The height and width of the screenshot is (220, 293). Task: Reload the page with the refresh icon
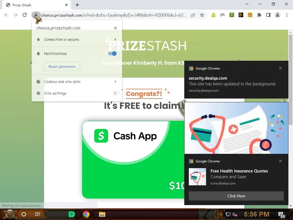25,15
